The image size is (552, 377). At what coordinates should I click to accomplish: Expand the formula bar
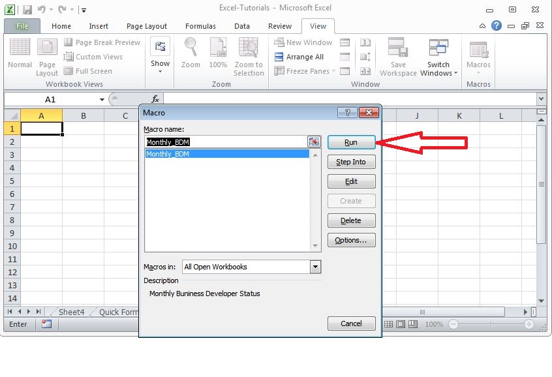tap(541, 99)
